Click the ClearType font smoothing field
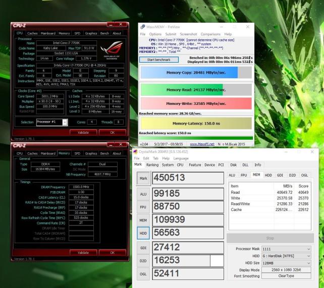The height and width of the screenshot is (288, 324). (286, 276)
